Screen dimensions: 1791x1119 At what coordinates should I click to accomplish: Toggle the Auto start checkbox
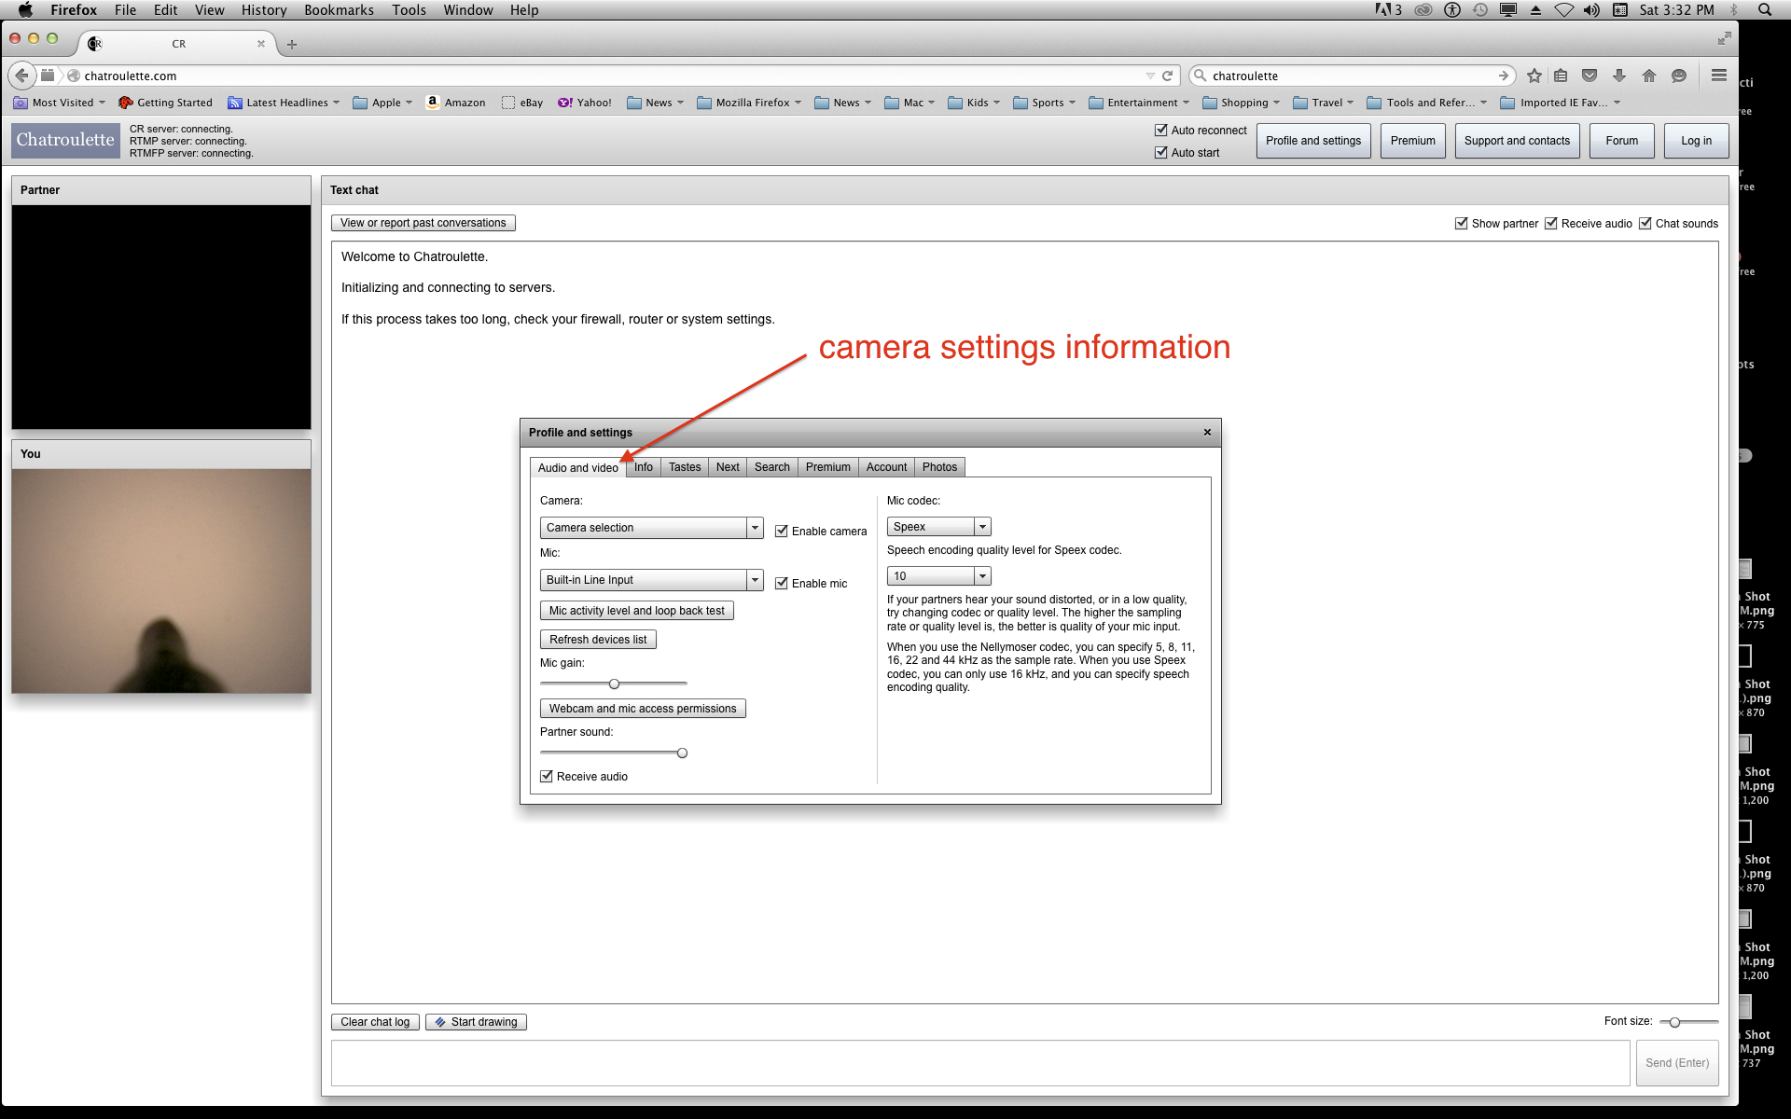1161,152
